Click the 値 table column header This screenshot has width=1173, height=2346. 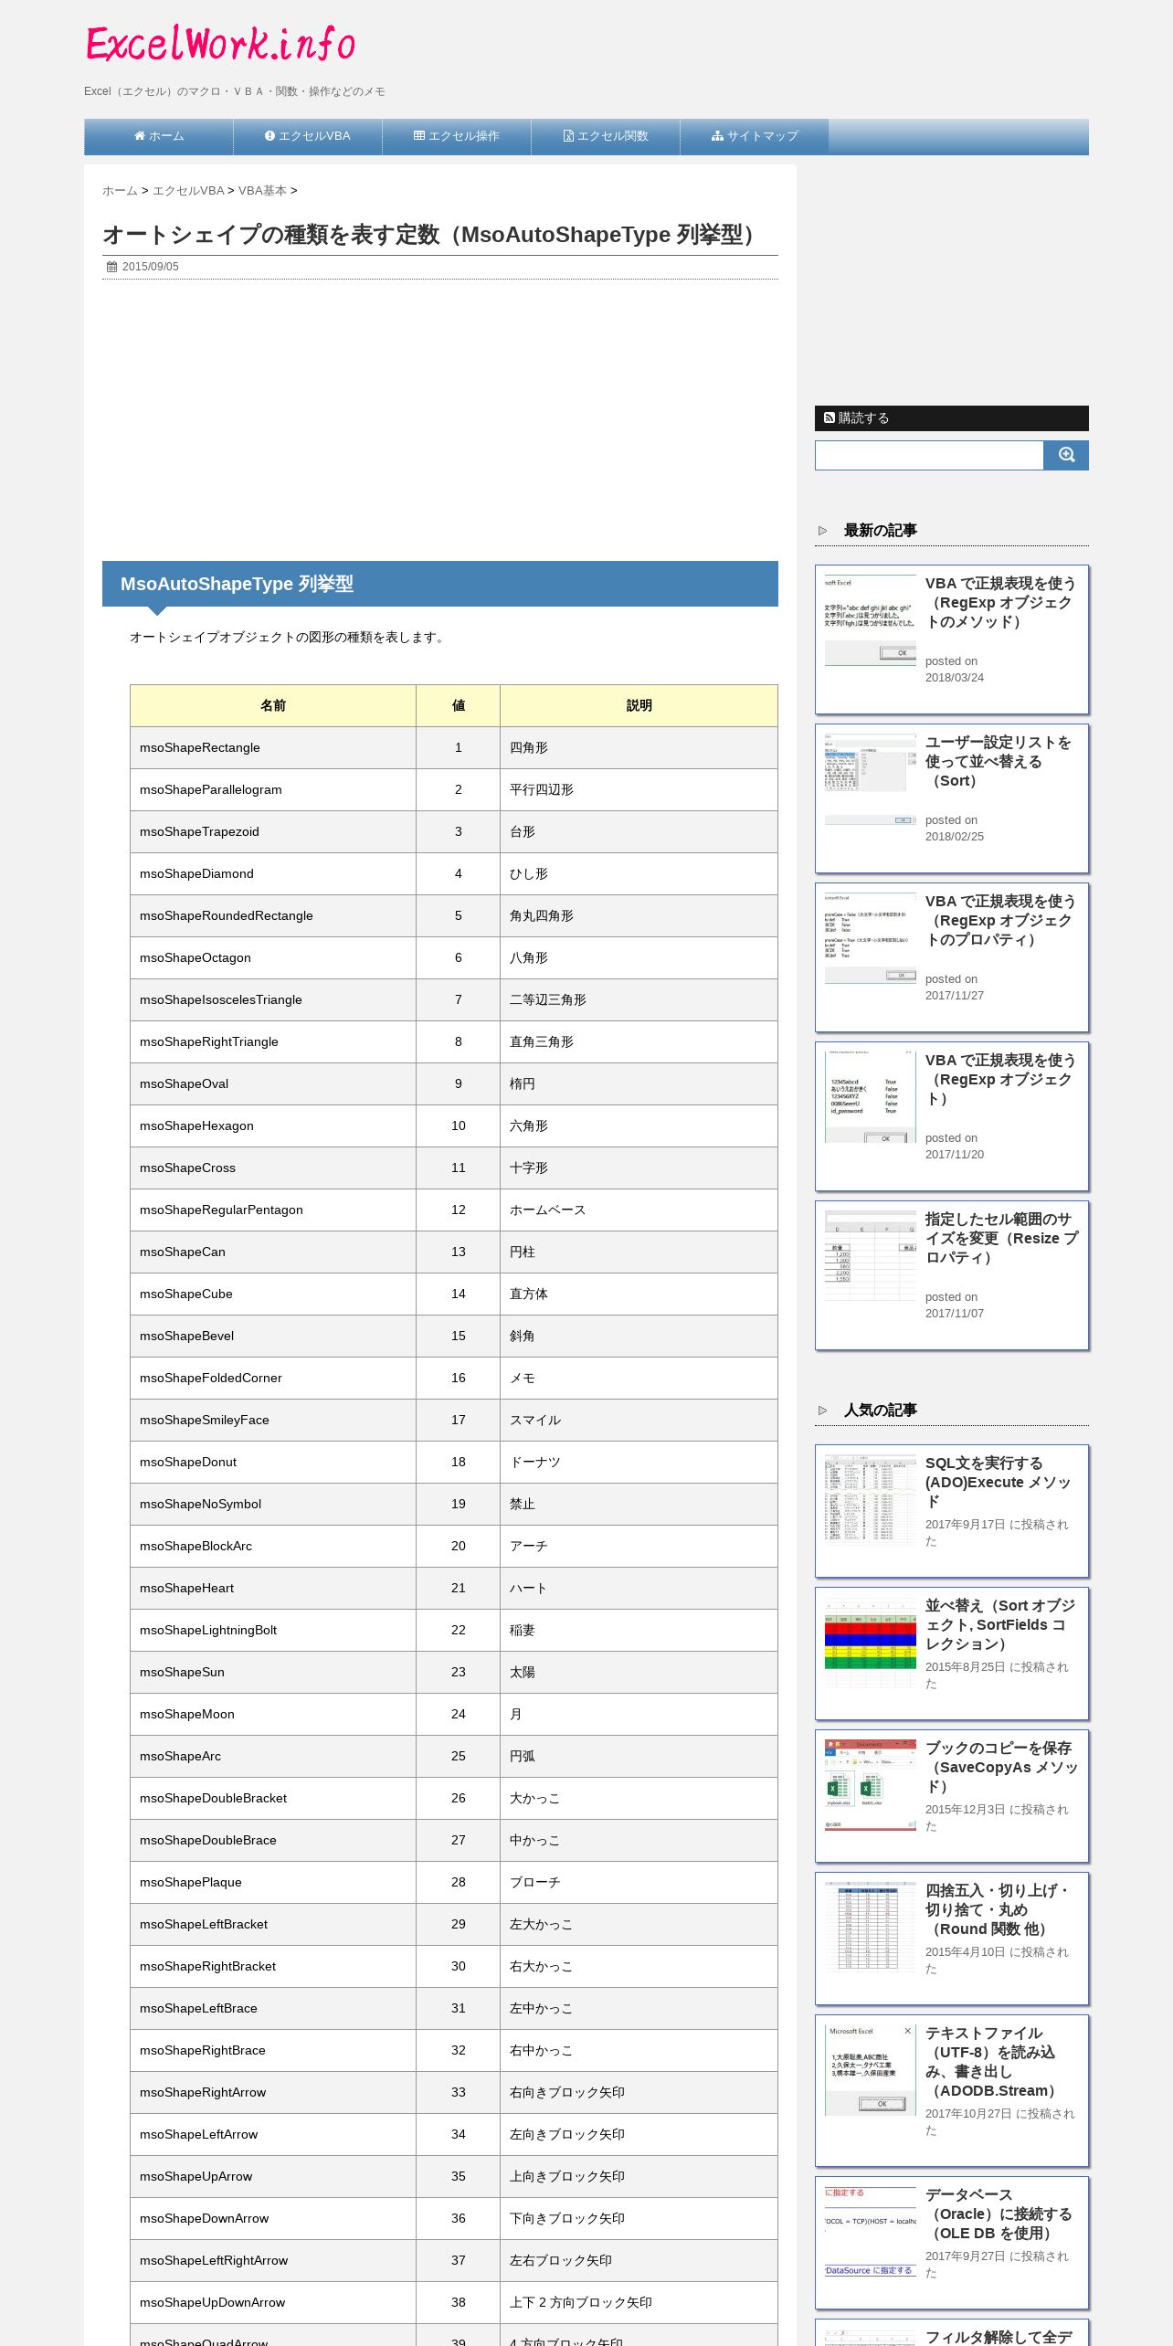(x=459, y=705)
